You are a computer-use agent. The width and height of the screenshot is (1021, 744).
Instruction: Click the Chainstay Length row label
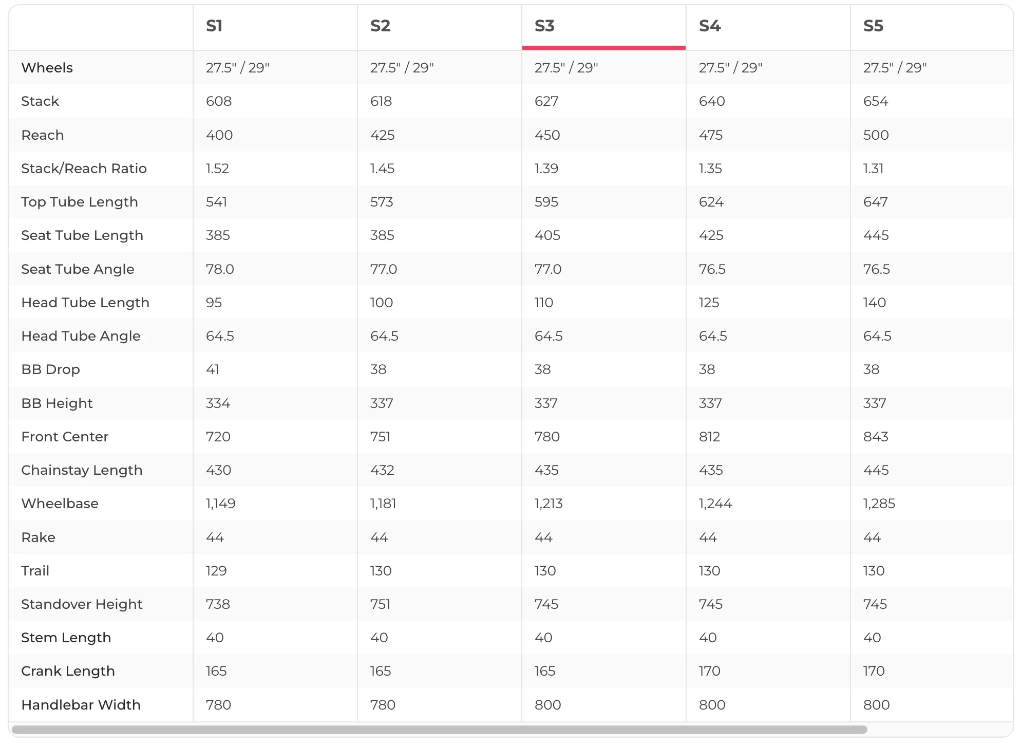coord(82,470)
